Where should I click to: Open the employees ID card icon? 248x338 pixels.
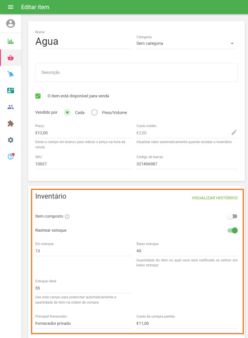(x=10, y=91)
